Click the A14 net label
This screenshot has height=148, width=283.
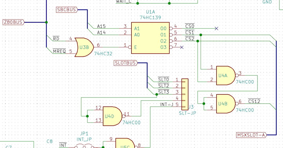point(101,33)
